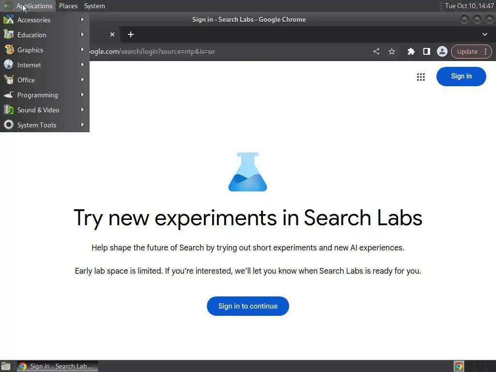
Task: Open the Google apps grid
Action: [x=421, y=77]
